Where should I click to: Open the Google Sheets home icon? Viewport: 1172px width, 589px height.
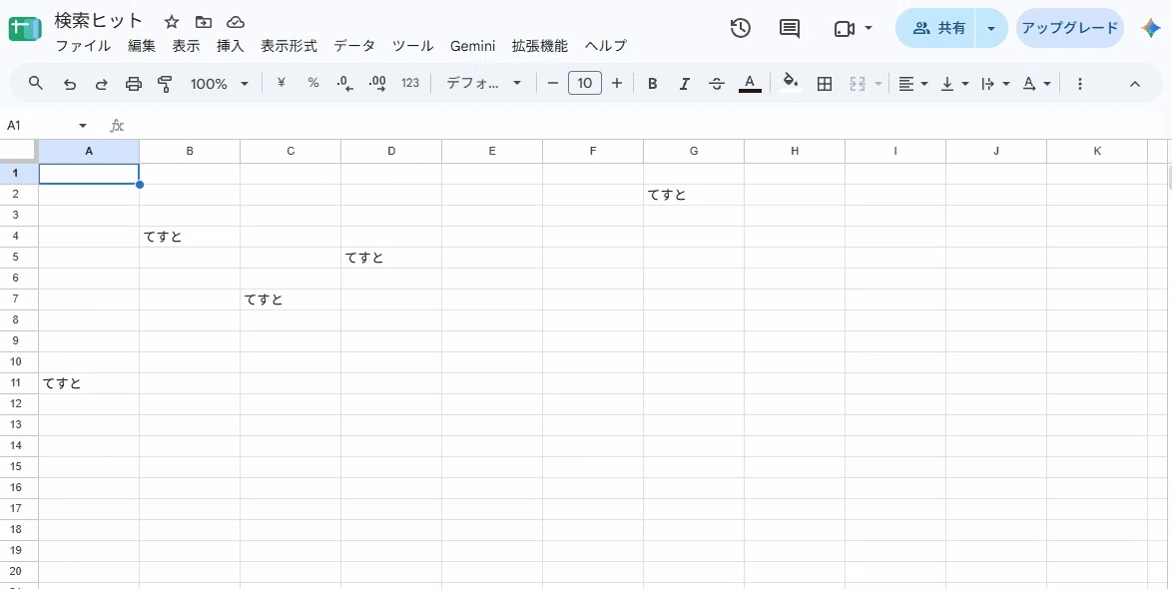[x=25, y=30]
